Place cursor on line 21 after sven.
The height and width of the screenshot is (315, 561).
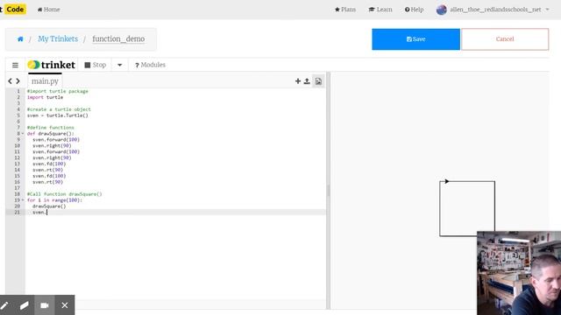[46, 212]
